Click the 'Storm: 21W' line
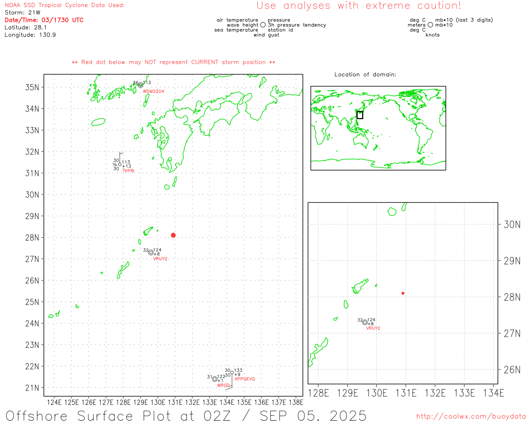 (x=23, y=13)
